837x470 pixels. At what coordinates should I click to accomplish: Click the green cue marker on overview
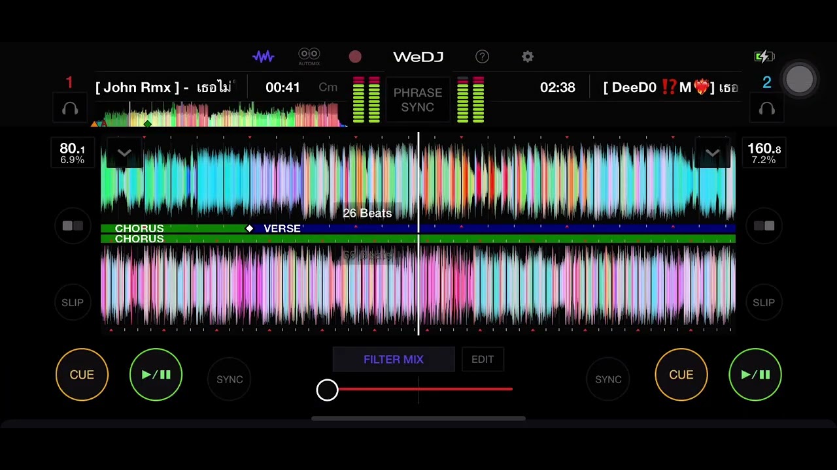click(148, 123)
